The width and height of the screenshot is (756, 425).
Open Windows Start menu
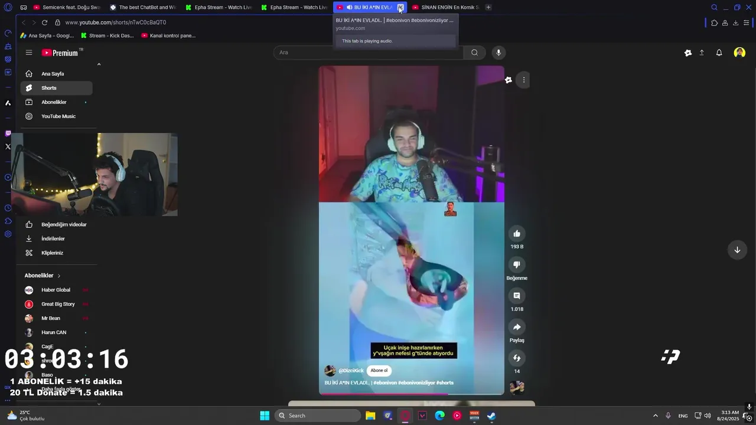click(265, 416)
